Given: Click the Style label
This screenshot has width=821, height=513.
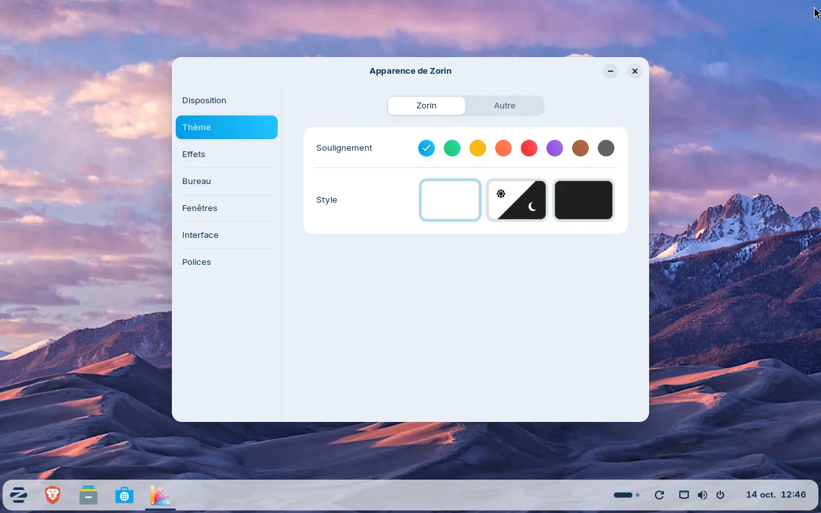Looking at the screenshot, I should pos(326,200).
